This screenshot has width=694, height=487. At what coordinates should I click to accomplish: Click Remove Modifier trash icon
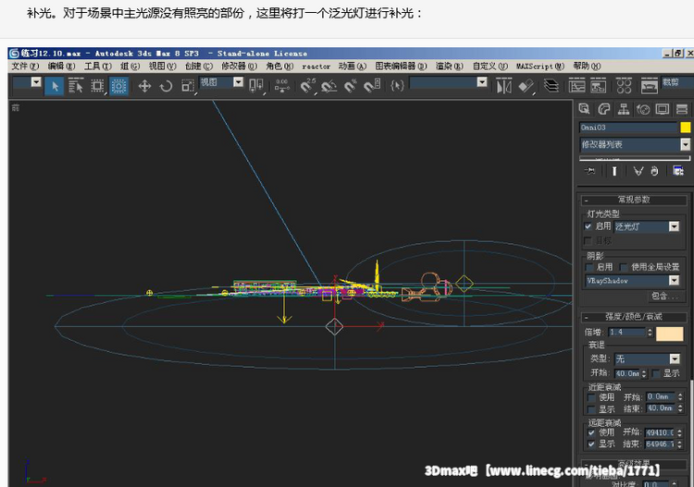(x=654, y=171)
